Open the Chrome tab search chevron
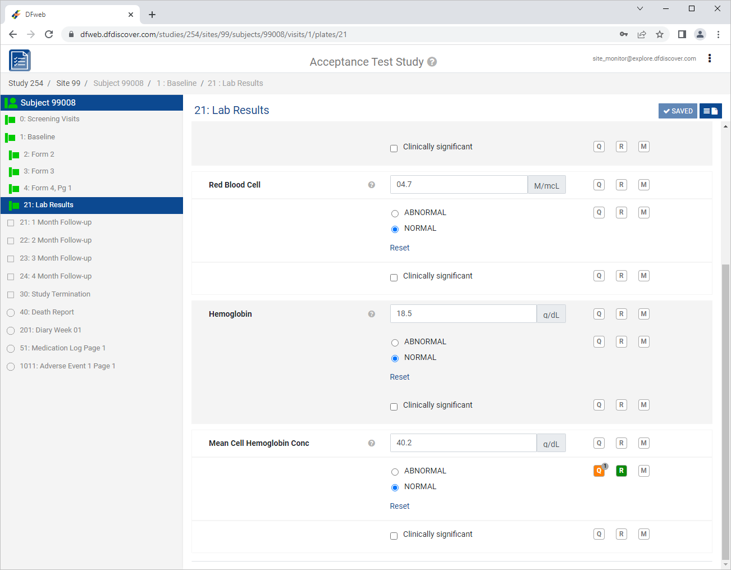The image size is (731, 570). [x=640, y=8]
